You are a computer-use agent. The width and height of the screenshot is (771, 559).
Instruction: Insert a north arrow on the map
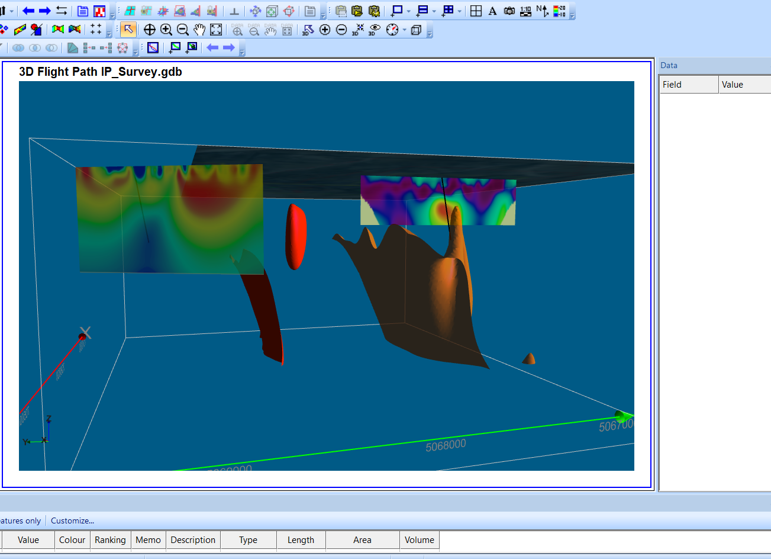click(x=542, y=11)
